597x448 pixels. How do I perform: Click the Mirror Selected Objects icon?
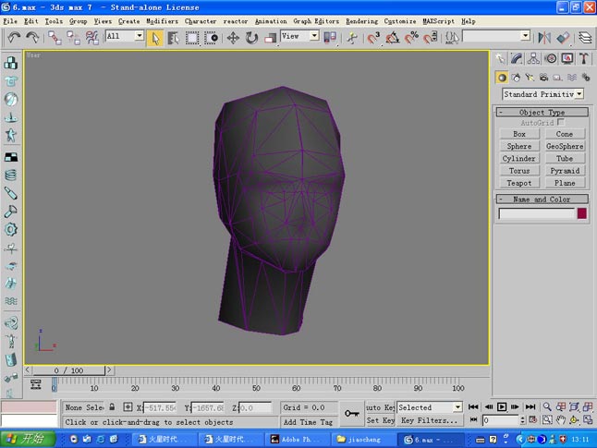[x=544, y=38]
